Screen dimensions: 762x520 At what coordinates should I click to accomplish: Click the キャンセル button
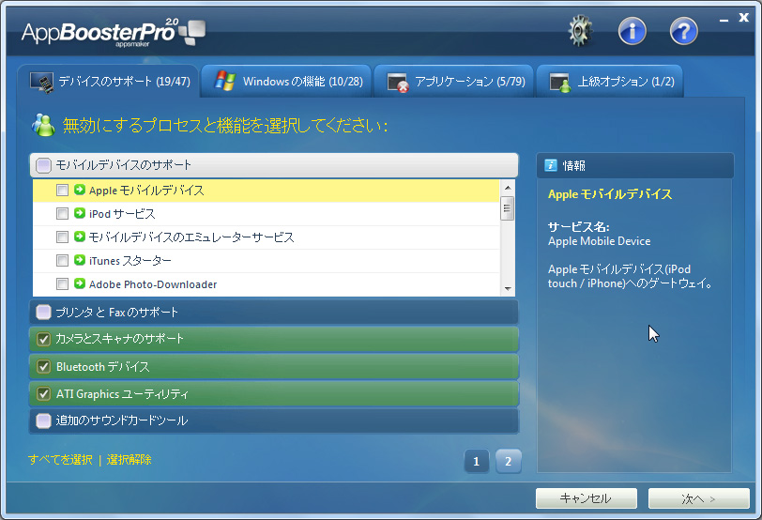pos(587,498)
